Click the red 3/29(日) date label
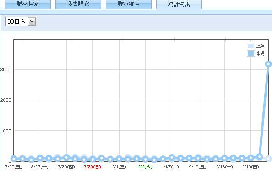The width and height of the screenshot is (272, 171). [92, 167]
